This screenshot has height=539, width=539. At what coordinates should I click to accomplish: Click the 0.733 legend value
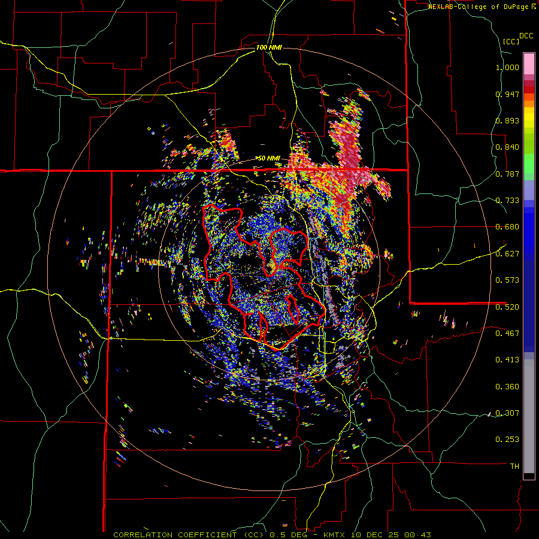[x=507, y=201]
